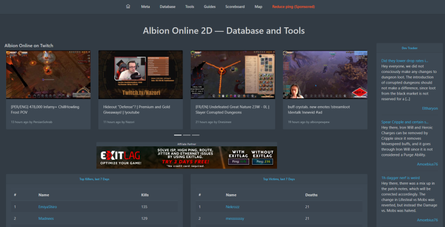This screenshot has height=227, width=445.
Task: Open 'Spear Cripple and certain s...' post
Action: (x=405, y=122)
